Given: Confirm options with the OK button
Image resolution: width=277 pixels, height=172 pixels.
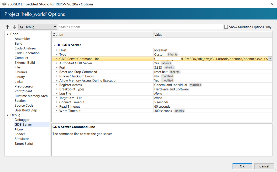Looking at the screenshot, I should pos(242,166).
